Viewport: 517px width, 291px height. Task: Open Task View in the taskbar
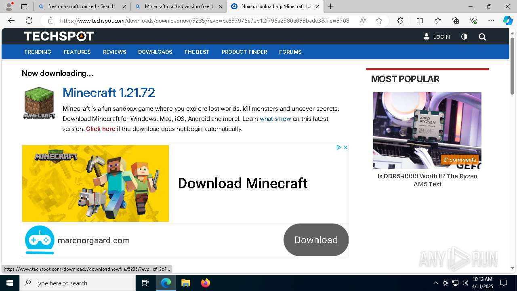(x=145, y=283)
